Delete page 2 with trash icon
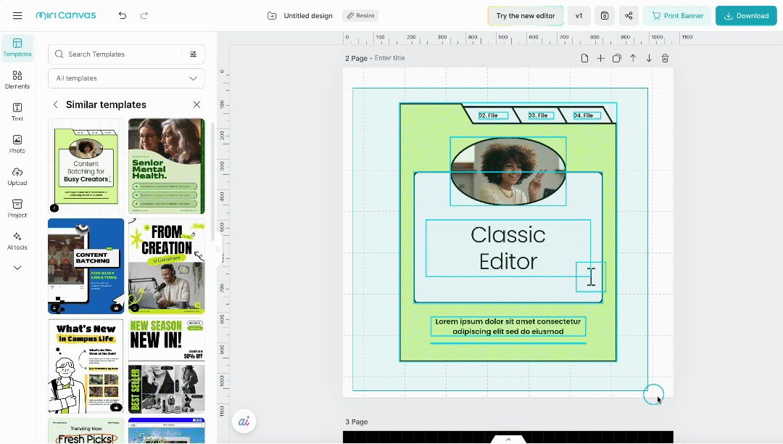Viewport: 783px width, 444px height. 665,59
